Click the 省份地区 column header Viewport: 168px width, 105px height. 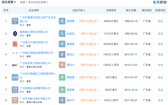(147, 10)
